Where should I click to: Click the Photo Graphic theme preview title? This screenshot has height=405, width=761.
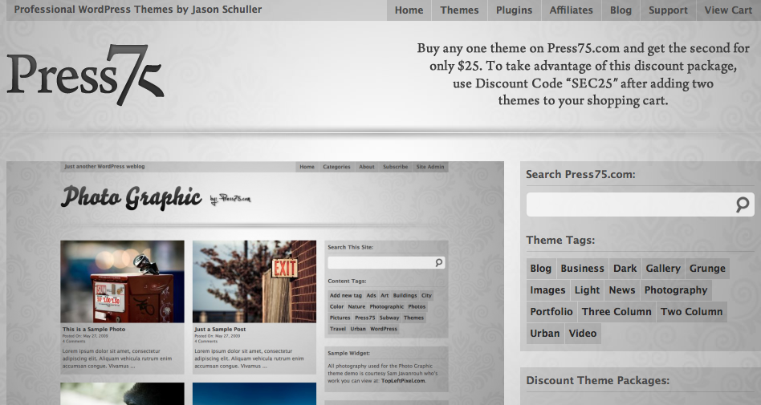[x=131, y=197]
